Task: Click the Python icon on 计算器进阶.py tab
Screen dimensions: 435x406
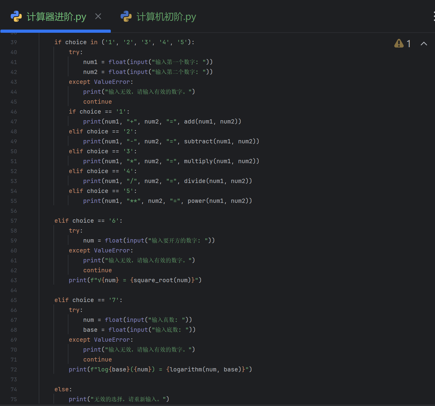Action: (16, 16)
